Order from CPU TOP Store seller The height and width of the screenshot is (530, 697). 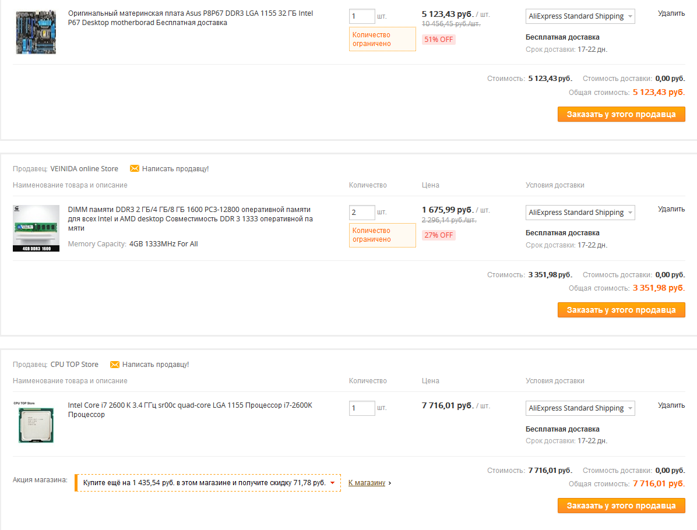[621, 506]
